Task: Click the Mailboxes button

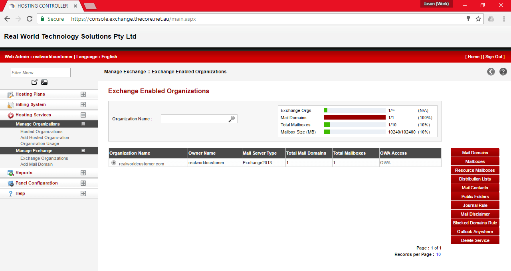Action: tap(475, 161)
